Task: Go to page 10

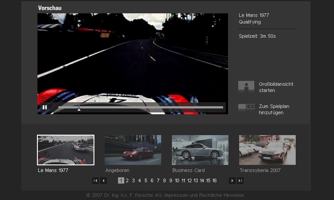Action: click(177, 180)
